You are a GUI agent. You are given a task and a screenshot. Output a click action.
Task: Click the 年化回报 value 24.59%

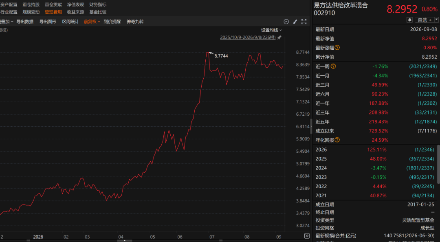pyautogui.click(x=380, y=140)
